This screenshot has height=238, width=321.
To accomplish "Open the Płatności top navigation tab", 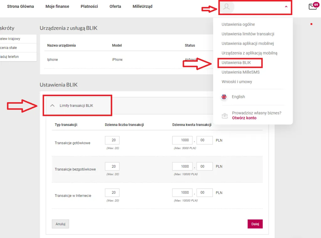I will (89, 7).
